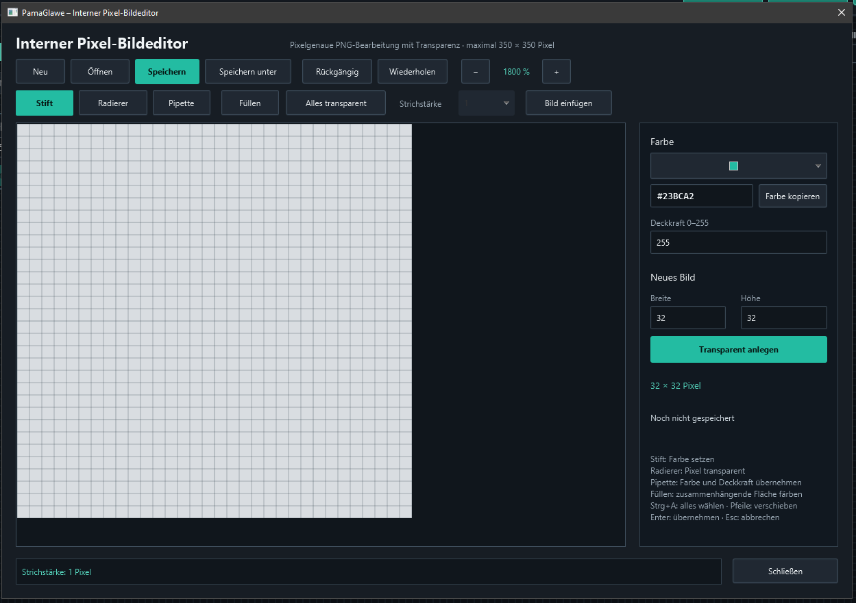Click the Neues Bild section label
Screen dimensions: 856x603
673,277
